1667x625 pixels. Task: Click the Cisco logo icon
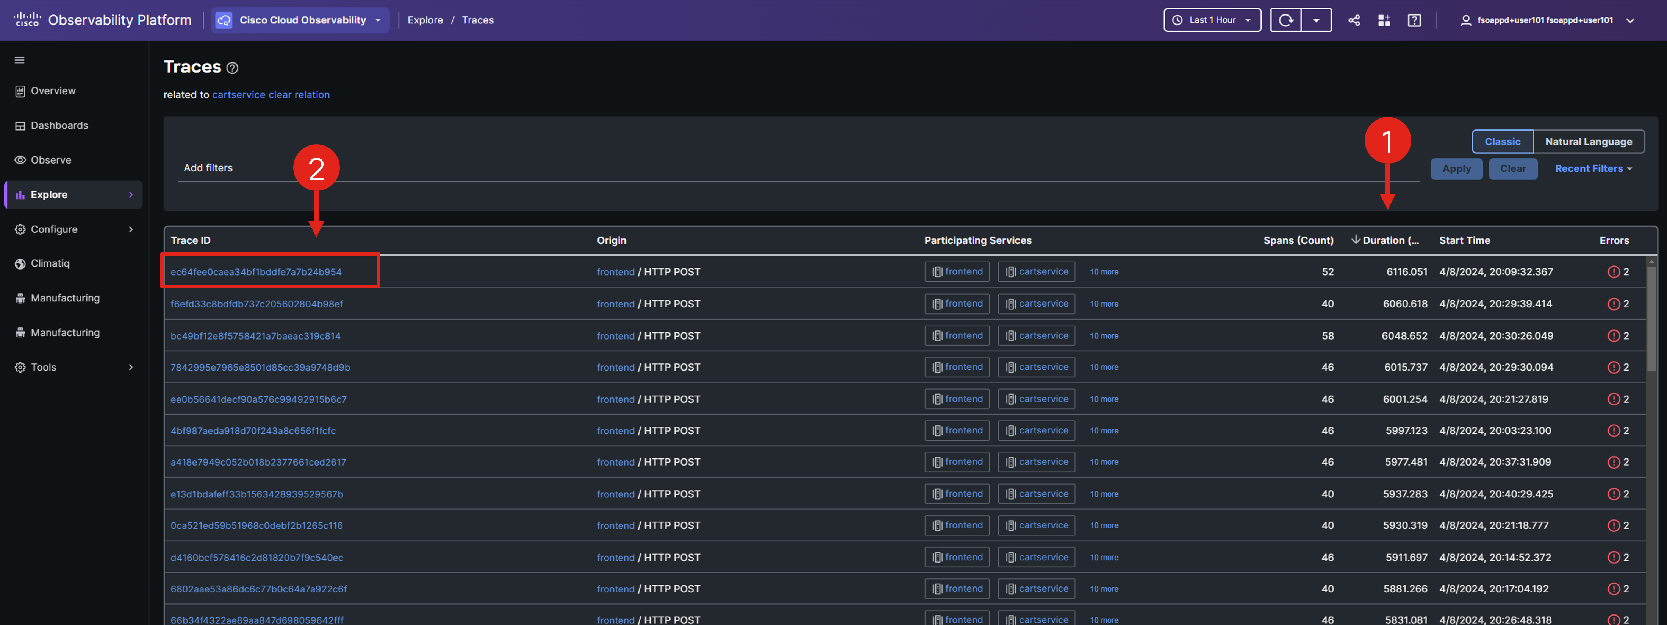27,19
